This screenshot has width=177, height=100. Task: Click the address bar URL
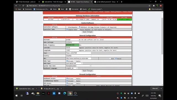coord(50,6)
